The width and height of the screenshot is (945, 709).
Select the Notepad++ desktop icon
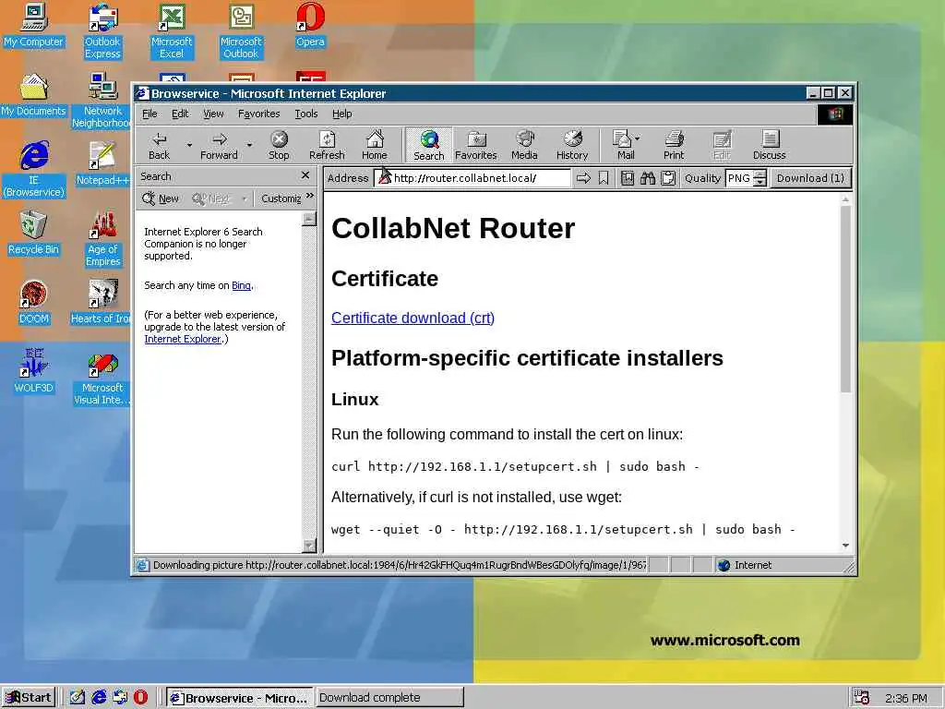[102, 163]
